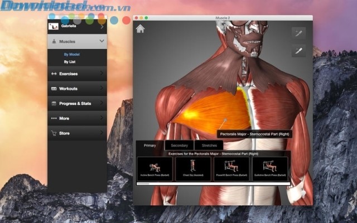
Task: Open the Workouts section label
Action: pyautogui.click(x=68, y=89)
